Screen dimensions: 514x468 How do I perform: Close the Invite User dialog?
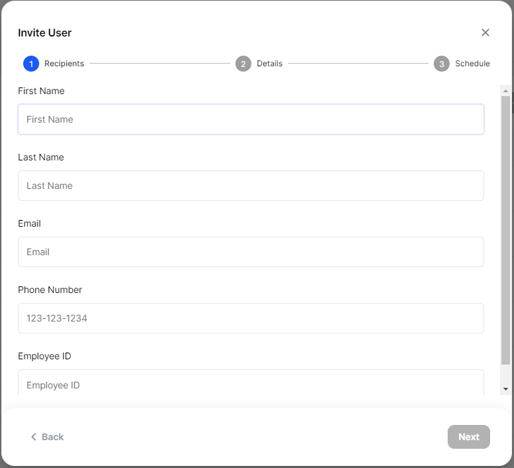[485, 32]
